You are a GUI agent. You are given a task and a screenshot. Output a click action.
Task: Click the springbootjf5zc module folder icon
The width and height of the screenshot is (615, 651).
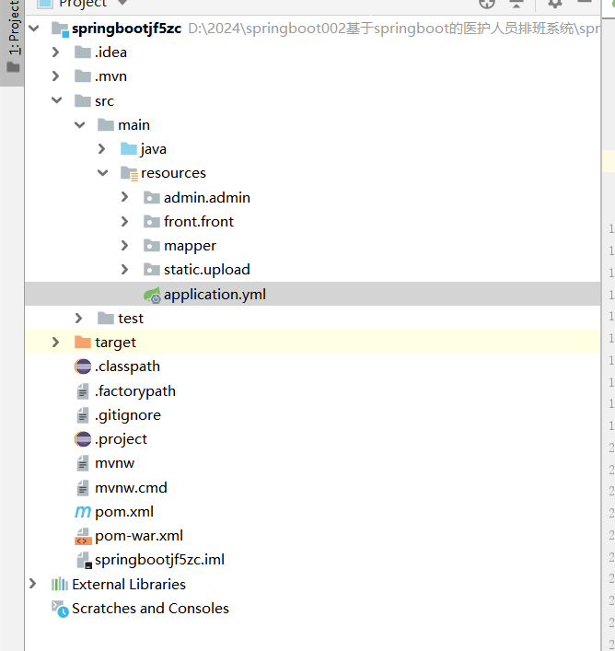[x=60, y=29]
